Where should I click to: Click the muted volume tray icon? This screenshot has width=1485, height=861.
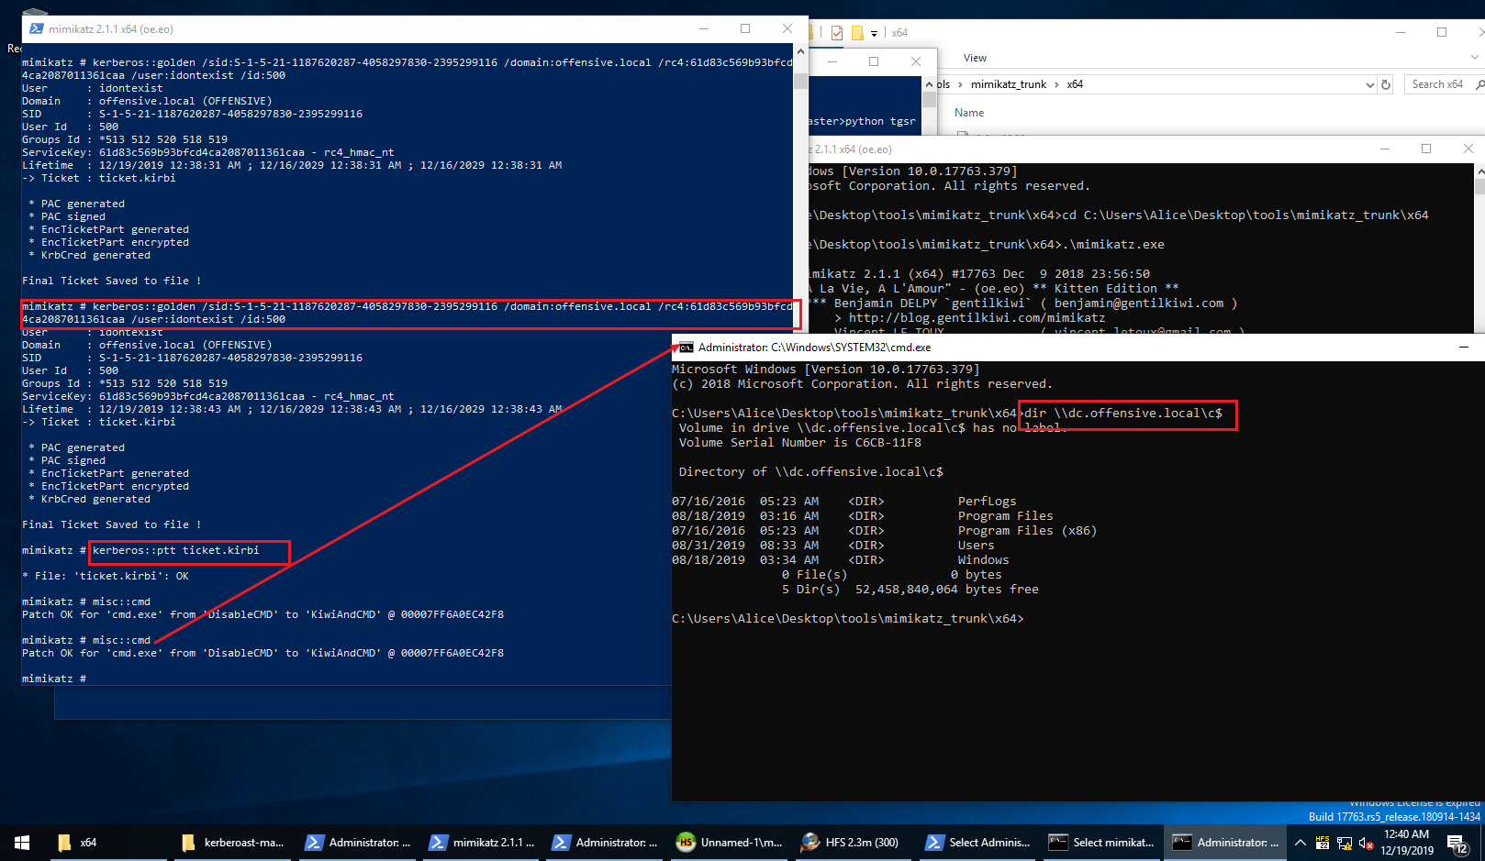point(1366,843)
